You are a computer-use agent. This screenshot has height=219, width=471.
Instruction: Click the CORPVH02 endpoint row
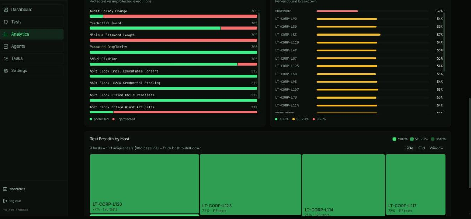[x=359, y=11]
